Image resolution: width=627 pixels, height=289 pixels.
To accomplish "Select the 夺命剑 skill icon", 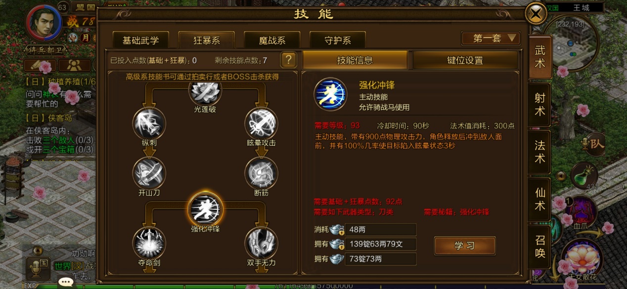I will [149, 243].
